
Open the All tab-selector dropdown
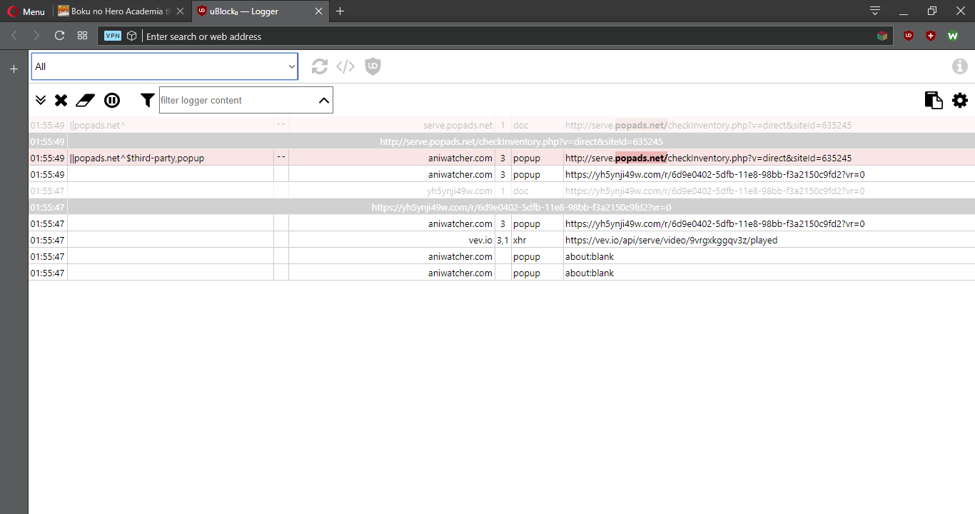164,66
